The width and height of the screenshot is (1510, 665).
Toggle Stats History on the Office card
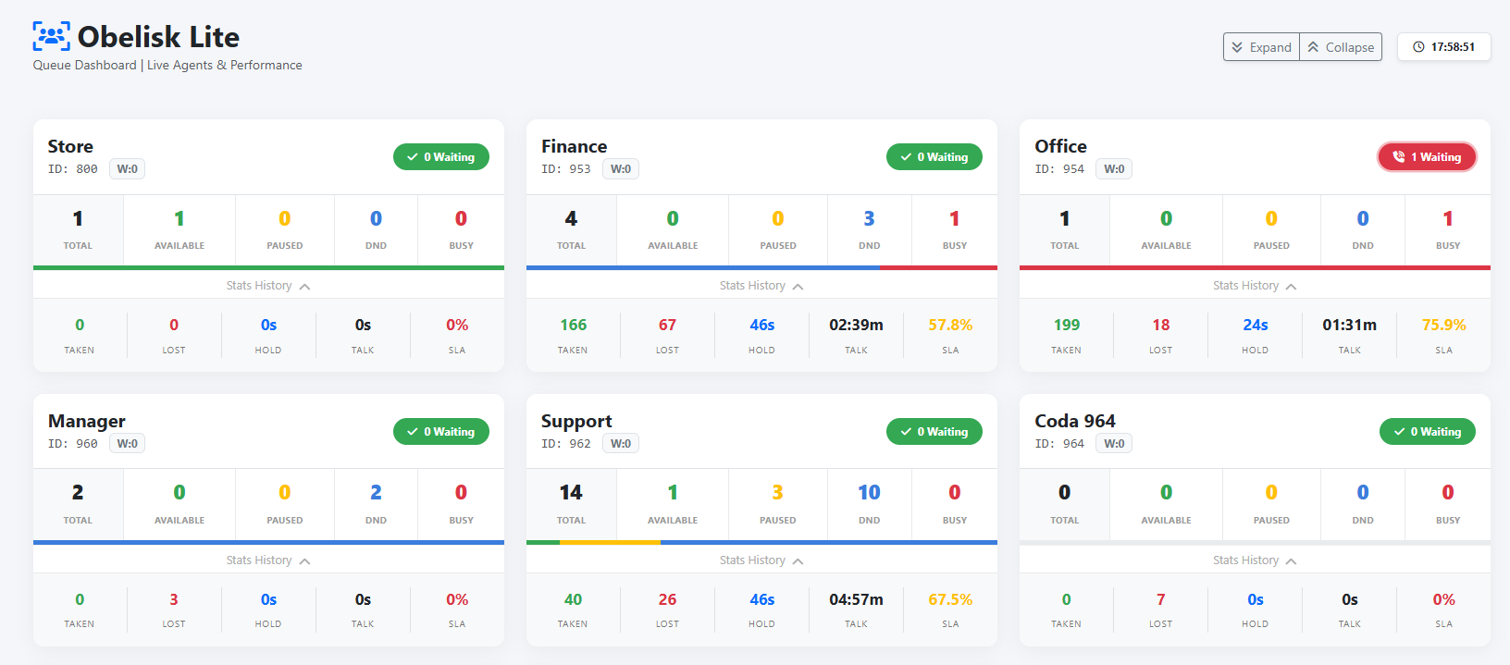point(1255,286)
